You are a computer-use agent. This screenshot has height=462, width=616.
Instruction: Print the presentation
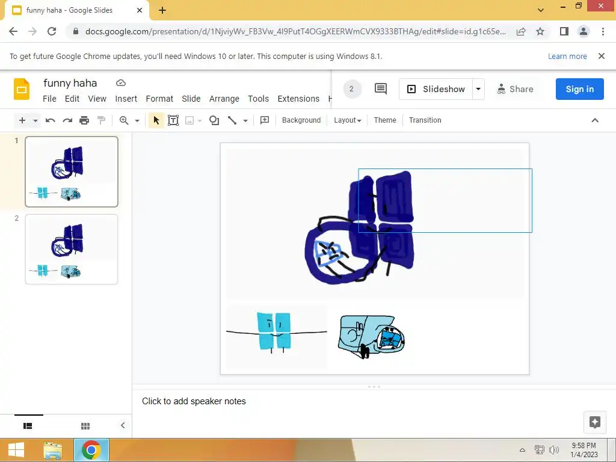pyautogui.click(x=84, y=120)
